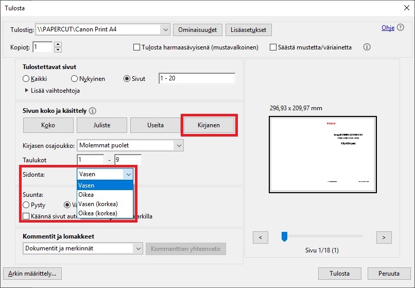This screenshot has height=288, width=415.
Task: Select the Kaikki pages radio button
Action: (x=26, y=79)
